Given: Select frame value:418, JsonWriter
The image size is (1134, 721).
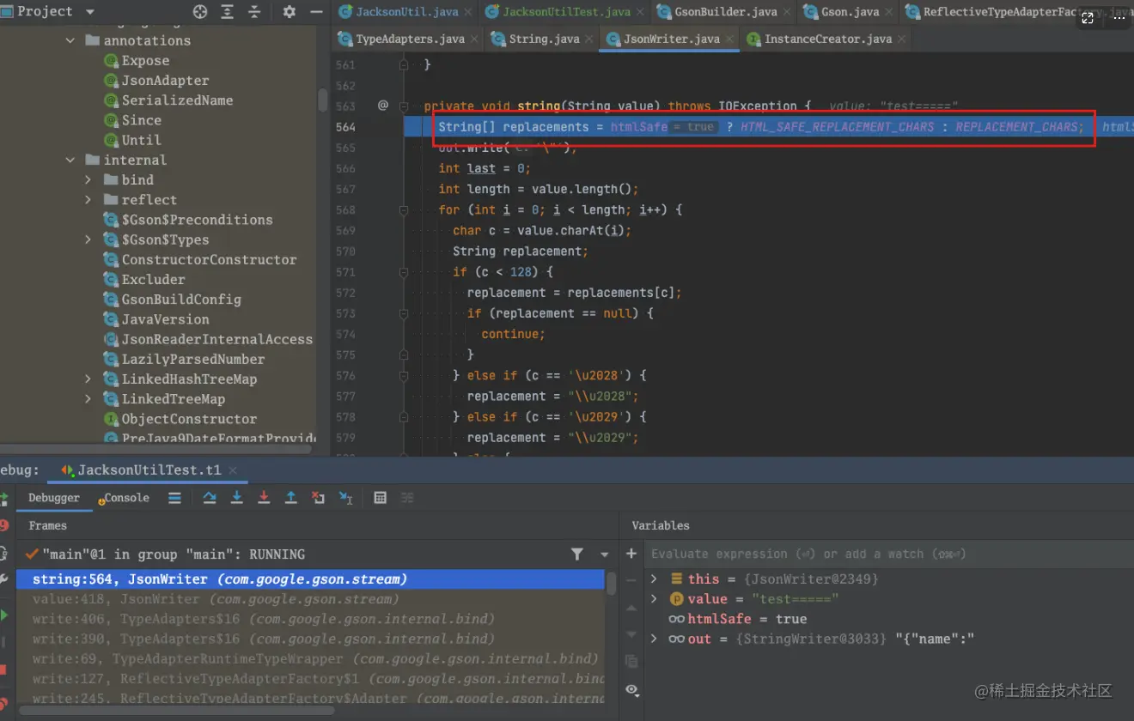Looking at the screenshot, I should [310, 599].
